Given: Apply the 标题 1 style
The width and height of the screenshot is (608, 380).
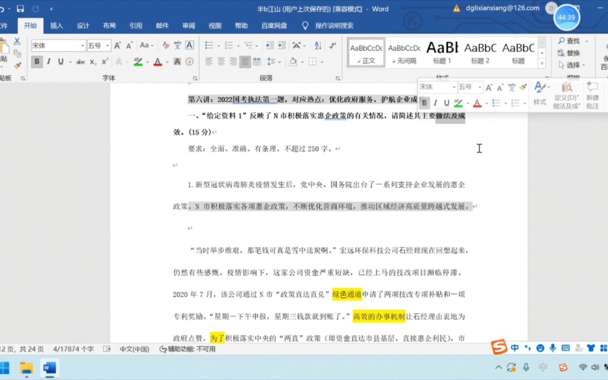Looking at the screenshot, I should coord(442,52).
